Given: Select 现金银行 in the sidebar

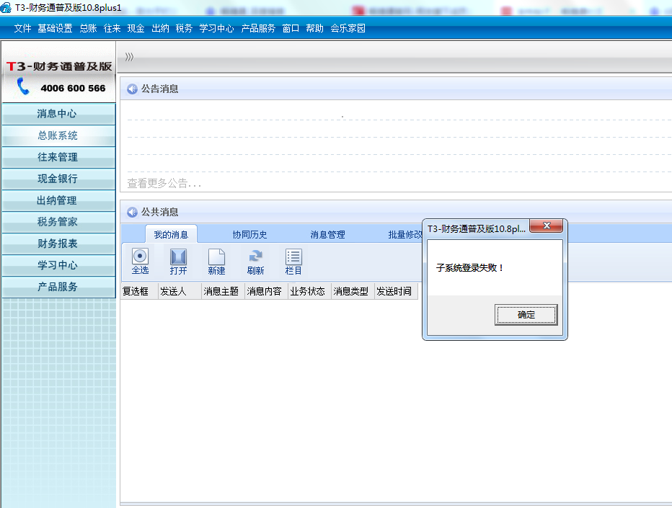Looking at the screenshot, I should (x=58, y=179).
